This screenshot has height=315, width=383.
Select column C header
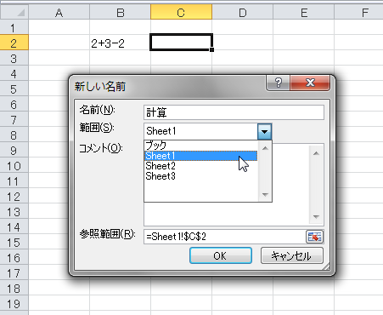click(181, 13)
